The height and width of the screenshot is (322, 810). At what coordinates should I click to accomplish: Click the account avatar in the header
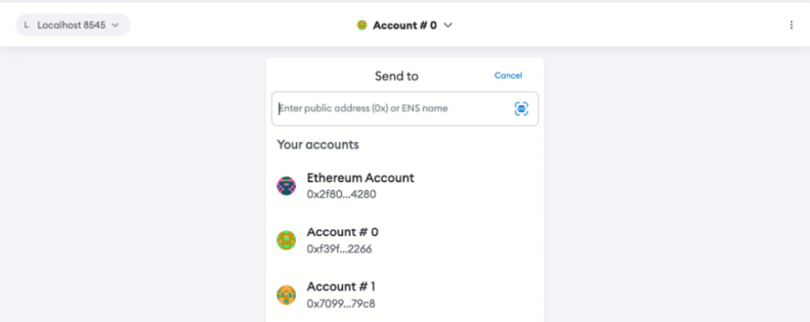pyautogui.click(x=361, y=25)
